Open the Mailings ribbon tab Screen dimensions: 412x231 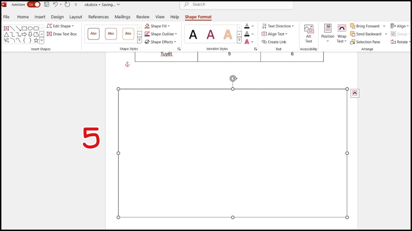123,17
